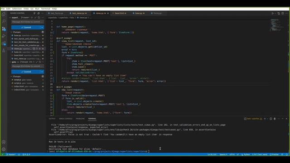
Task: Open the Explorer view in the activity bar
Action: 4,14
